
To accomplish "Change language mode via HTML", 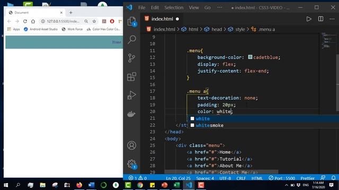I will (x=257, y=178).
